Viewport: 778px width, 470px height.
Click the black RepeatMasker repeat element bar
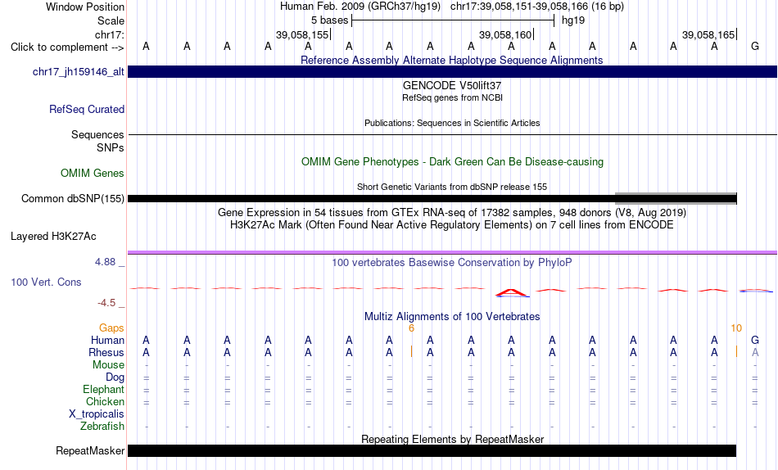432,450
